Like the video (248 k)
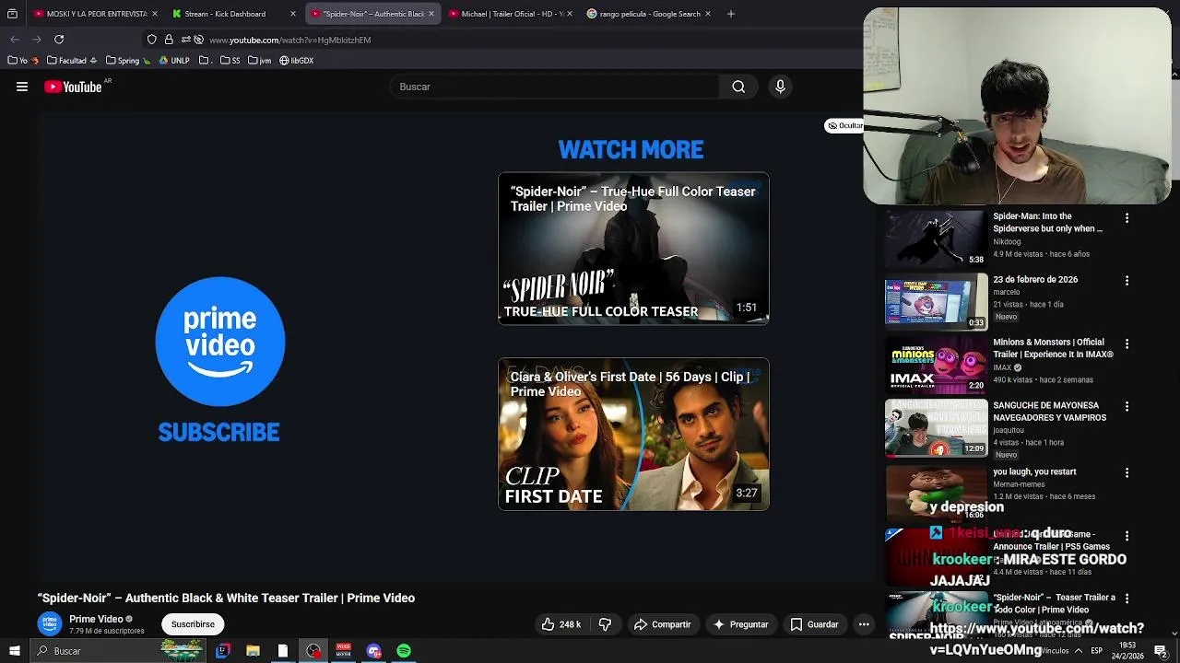The width and height of the screenshot is (1180, 663). pyautogui.click(x=560, y=624)
